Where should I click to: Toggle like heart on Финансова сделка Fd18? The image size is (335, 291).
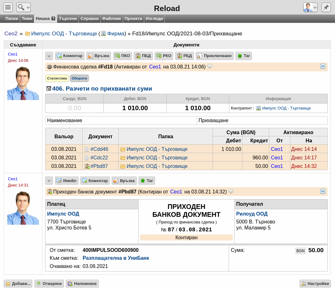point(210,67)
